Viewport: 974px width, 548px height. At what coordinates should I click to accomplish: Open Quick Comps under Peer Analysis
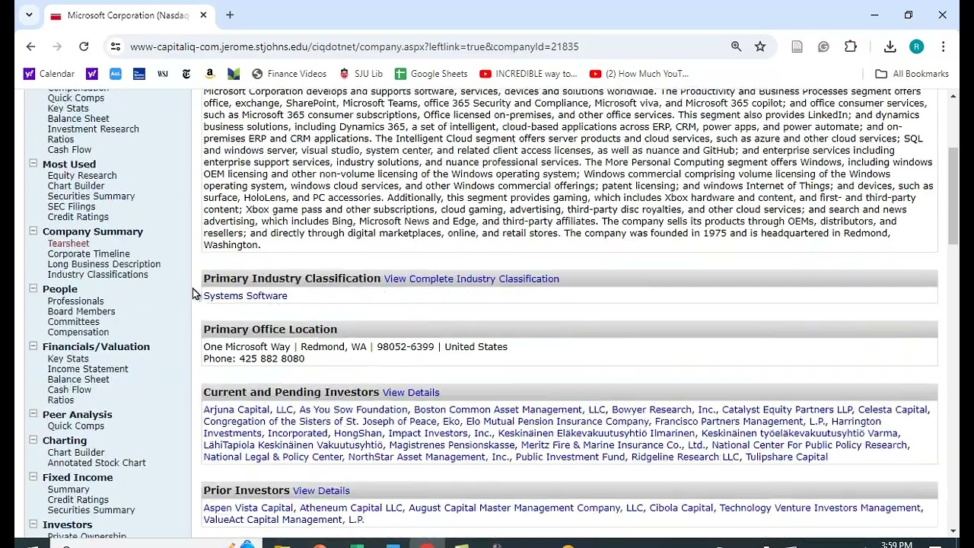tap(76, 426)
